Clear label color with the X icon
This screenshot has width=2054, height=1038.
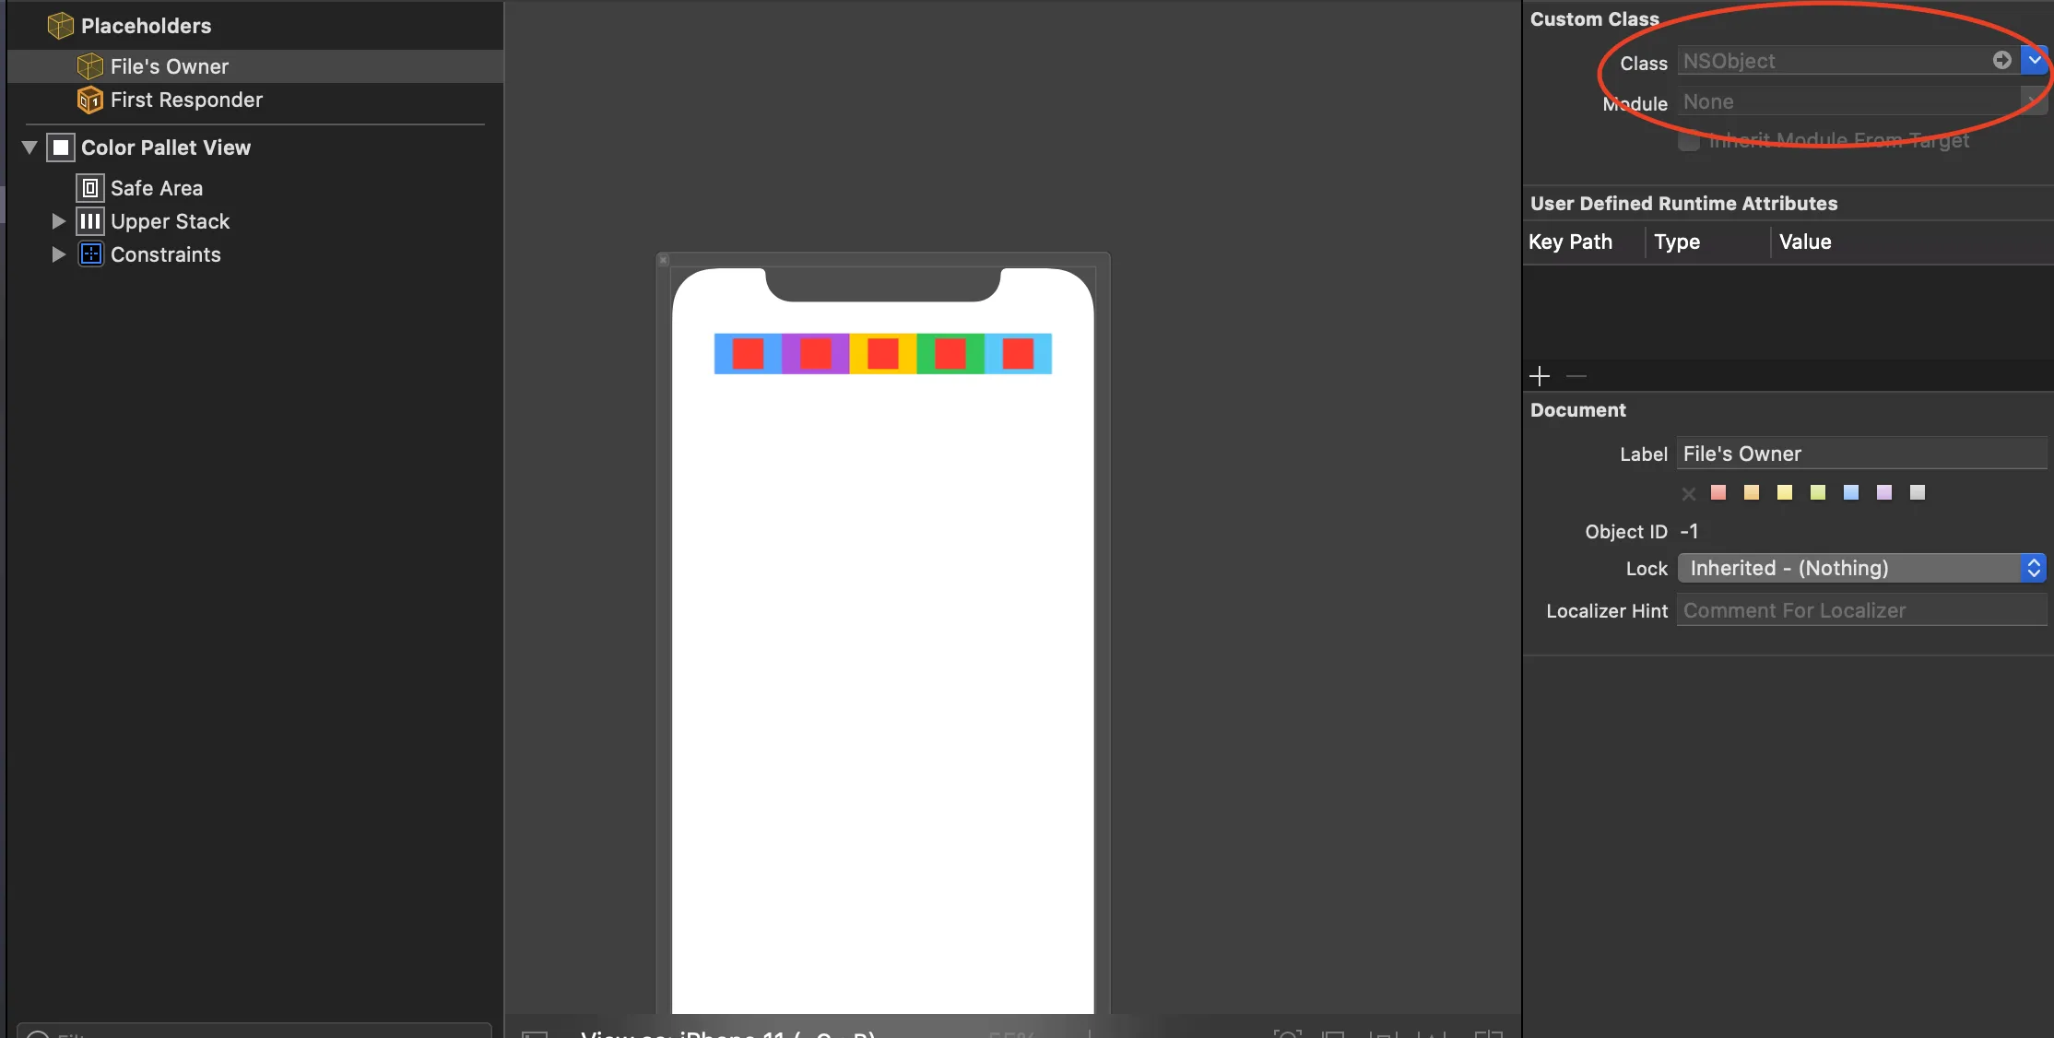(1688, 494)
